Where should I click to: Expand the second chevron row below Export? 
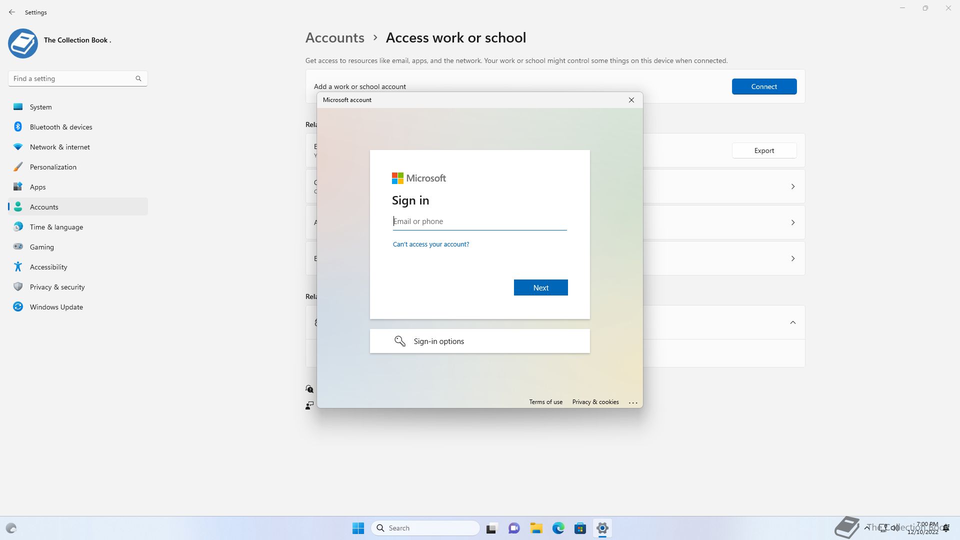click(x=793, y=222)
